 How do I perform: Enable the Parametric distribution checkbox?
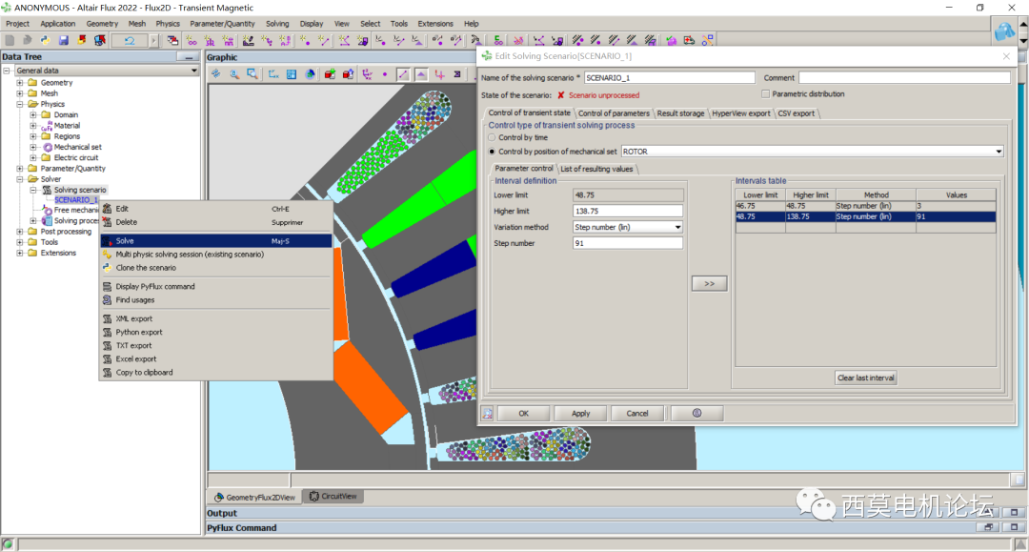tap(766, 94)
